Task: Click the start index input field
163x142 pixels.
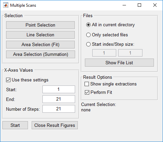Action: click(104, 53)
